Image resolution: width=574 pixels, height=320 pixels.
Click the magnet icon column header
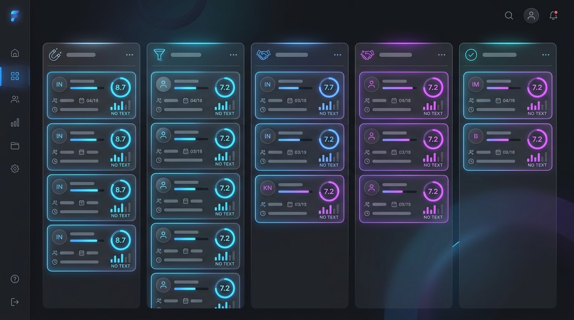55,55
